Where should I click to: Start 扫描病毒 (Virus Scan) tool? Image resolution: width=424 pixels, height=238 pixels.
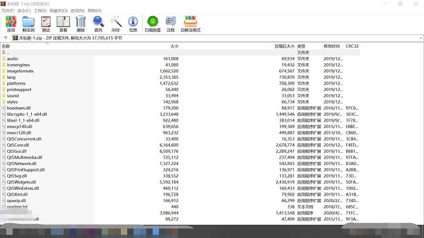(x=153, y=23)
